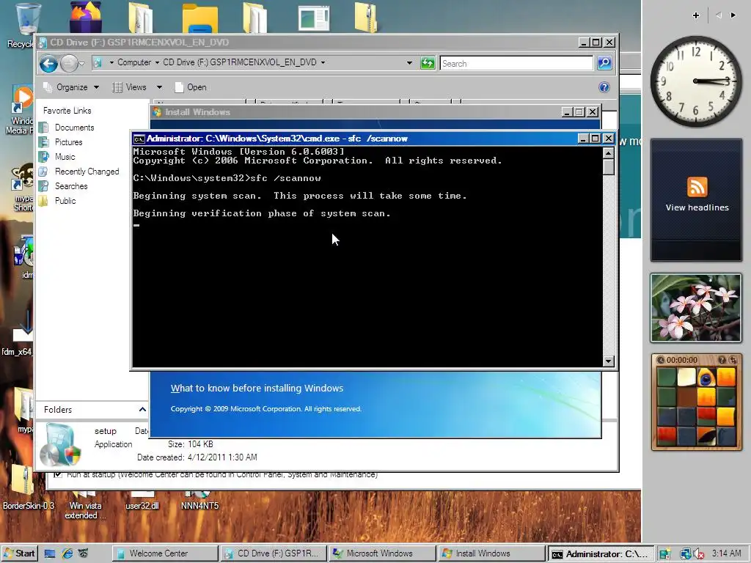Image resolution: width=751 pixels, height=563 pixels.
Task: Open Recently Changed in Favorite Links
Action: click(x=87, y=172)
